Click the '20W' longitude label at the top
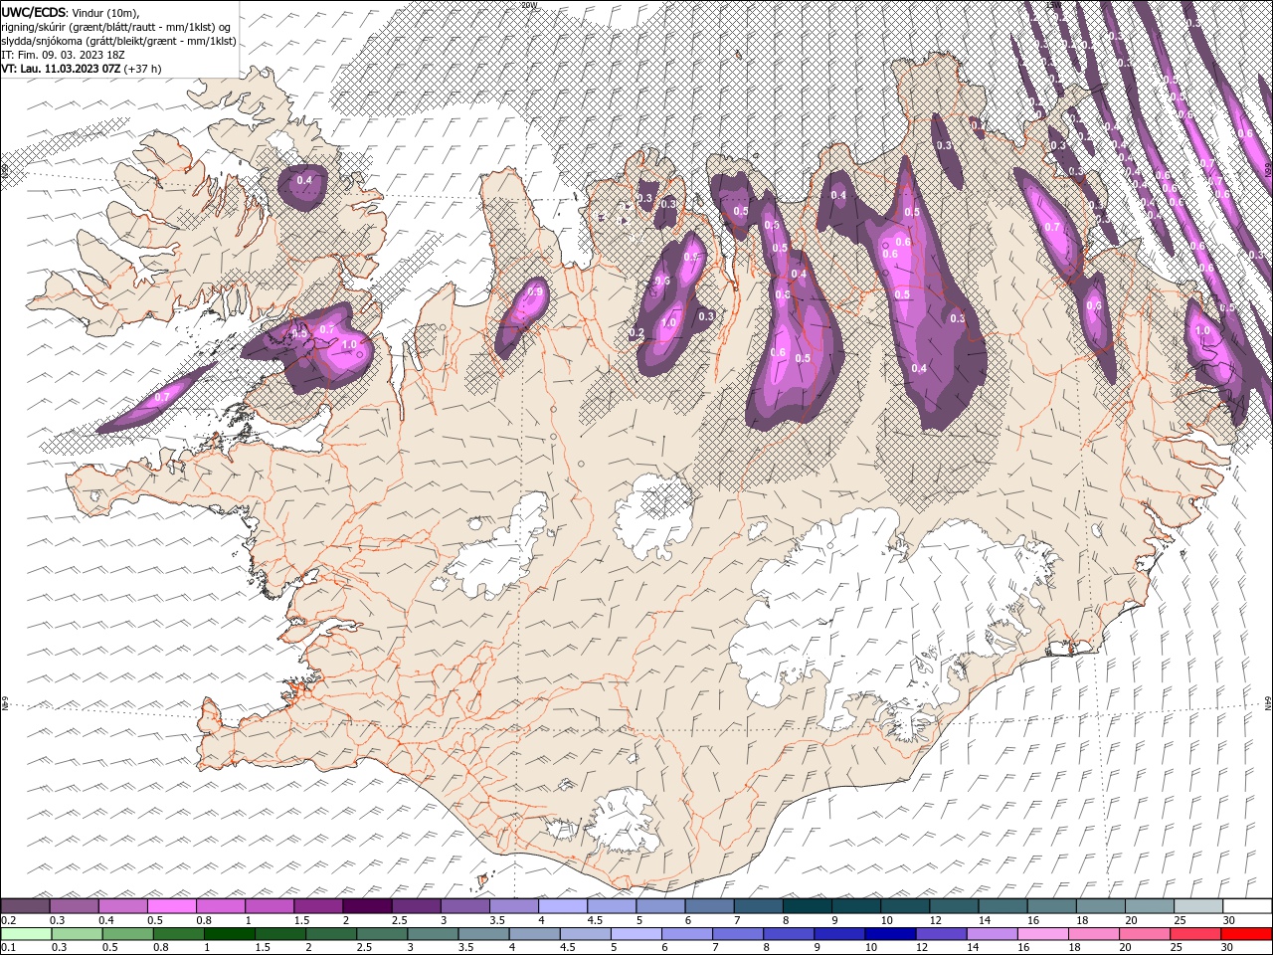The height and width of the screenshot is (955, 1273). coord(528,4)
